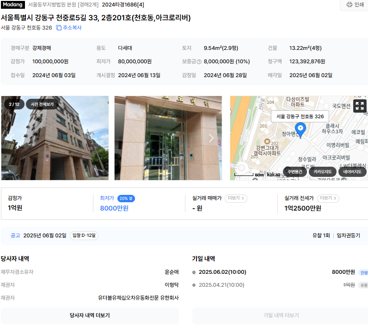Viewport: 368px width, 326px height.
Task: Open 카카오지도 map link
Action: pos(323,172)
